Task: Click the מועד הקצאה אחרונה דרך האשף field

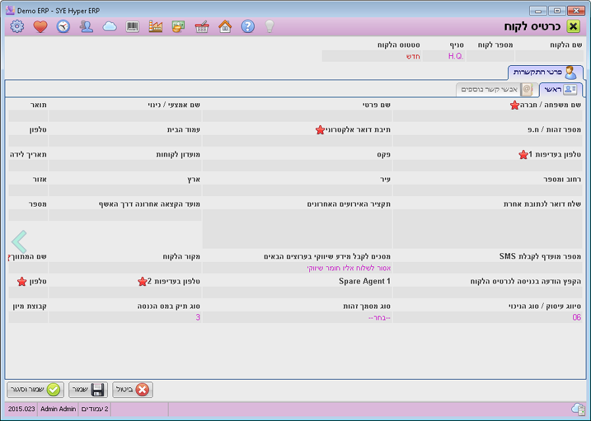Action: (125, 215)
